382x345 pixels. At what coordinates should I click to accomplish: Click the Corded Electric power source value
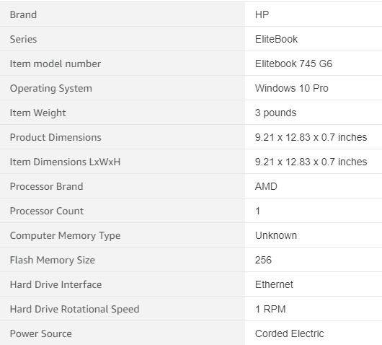(290, 333)
